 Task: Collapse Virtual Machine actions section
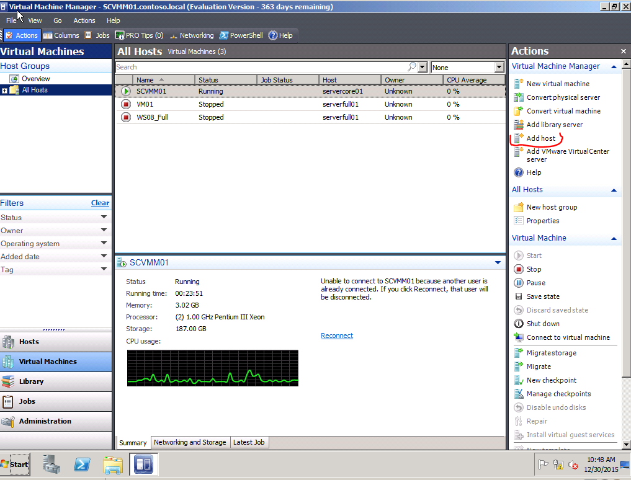point(614,239)
